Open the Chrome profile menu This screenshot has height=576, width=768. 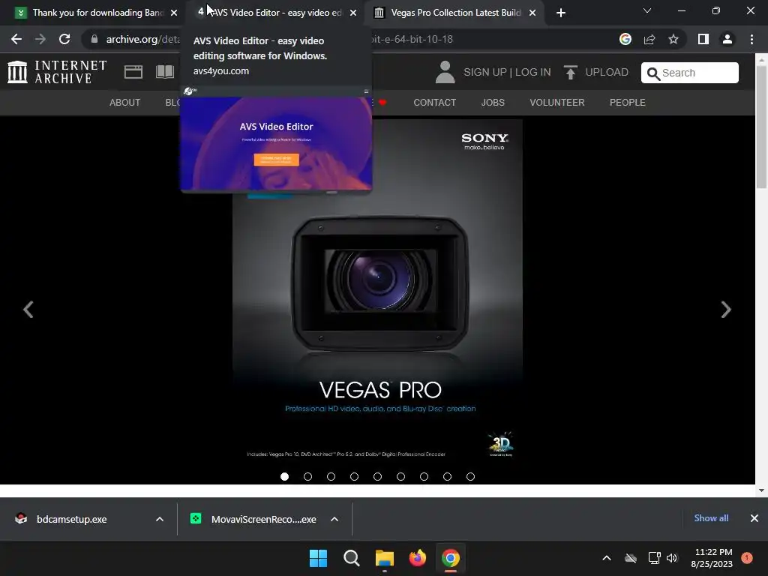[727, 39]
